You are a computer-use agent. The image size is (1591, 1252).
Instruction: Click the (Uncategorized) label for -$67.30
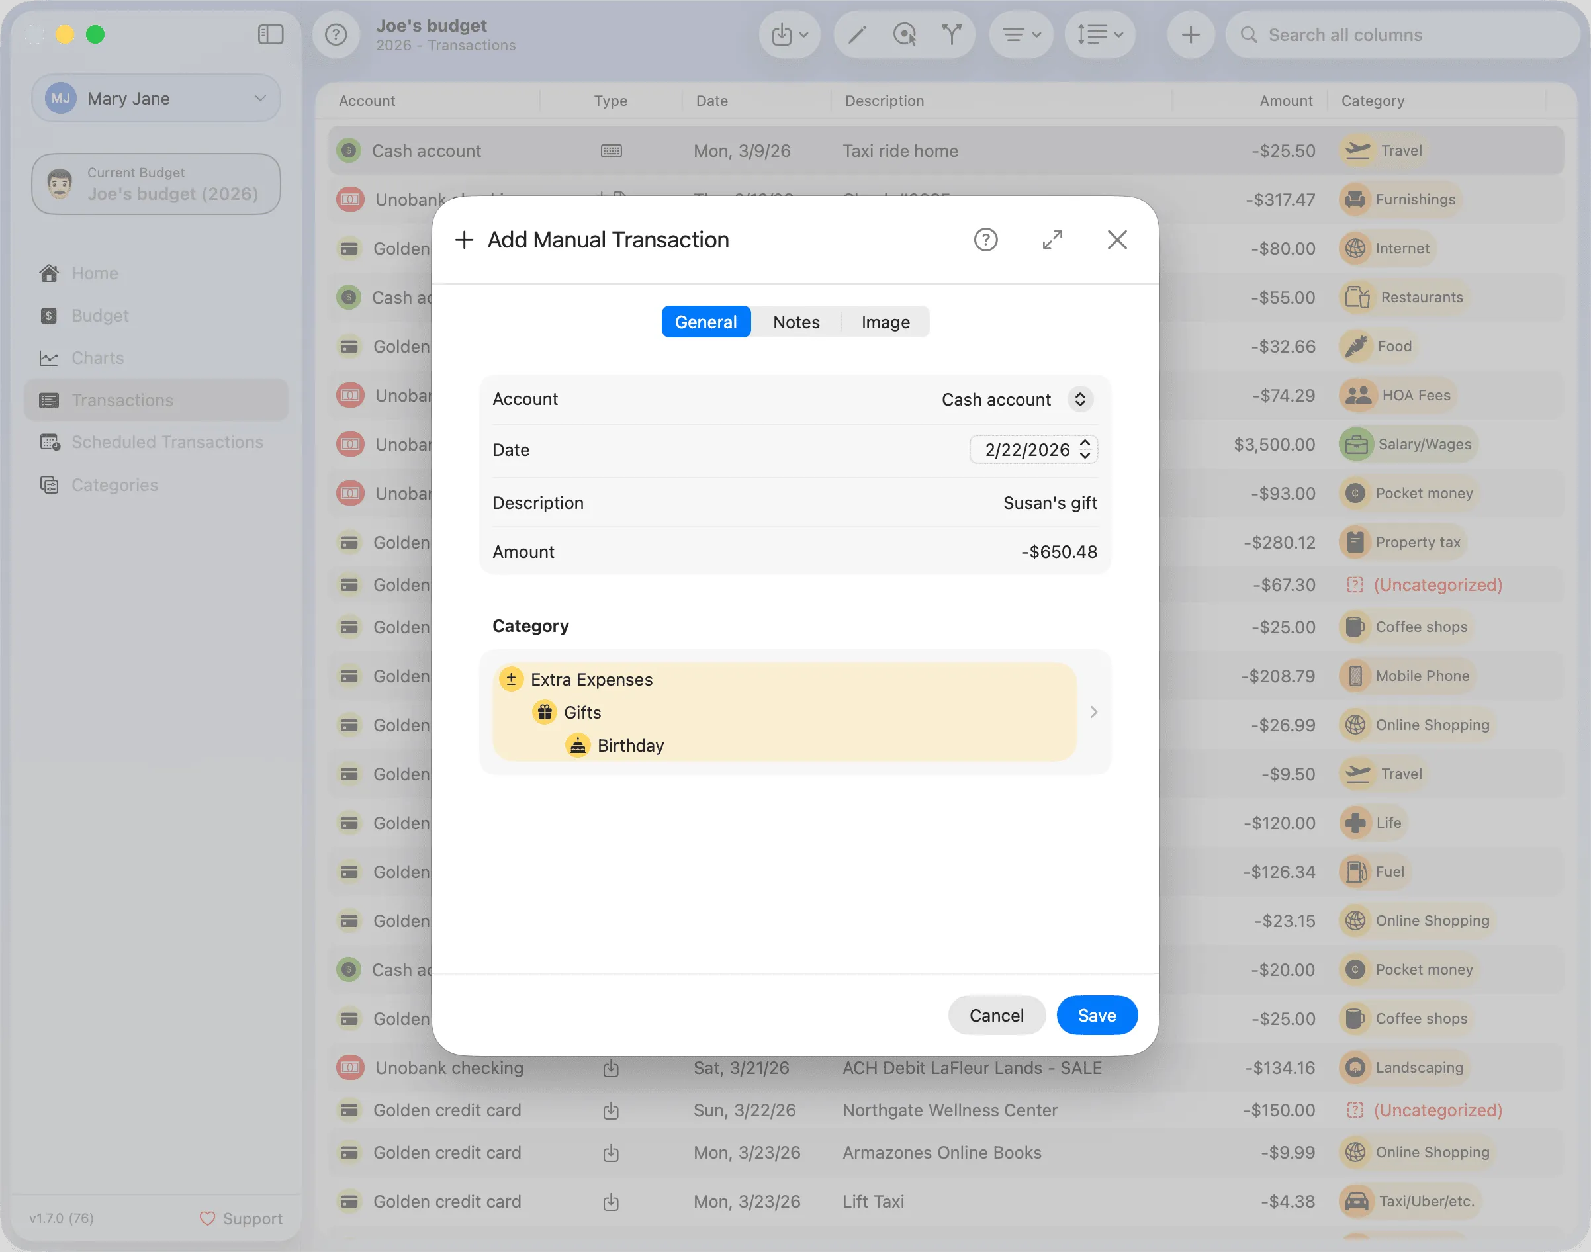(x=1437, y=585)
